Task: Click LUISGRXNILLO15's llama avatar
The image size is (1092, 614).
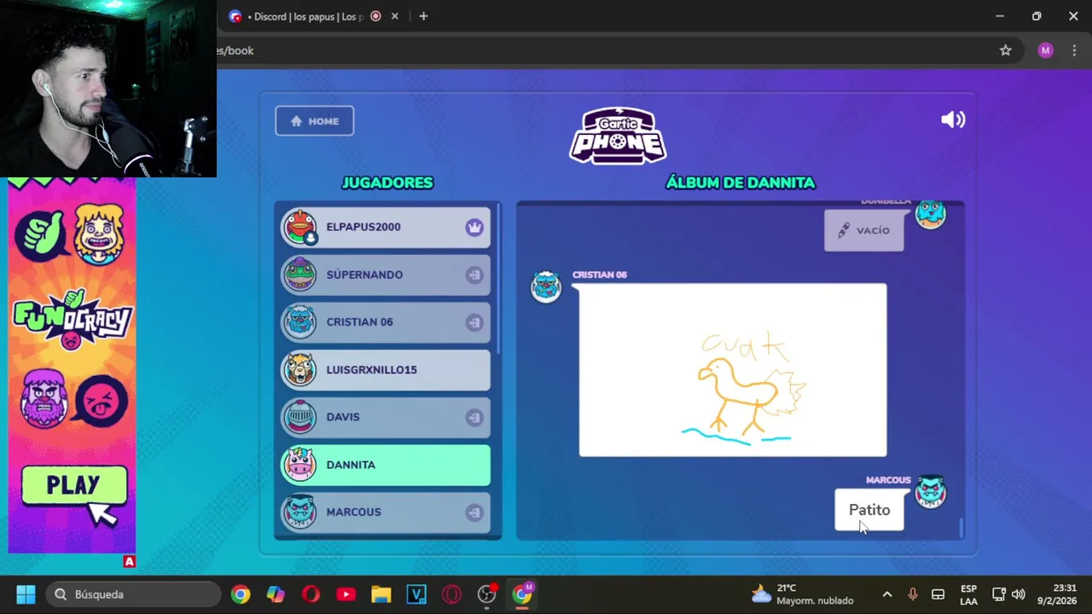Action: click(299, 369)
